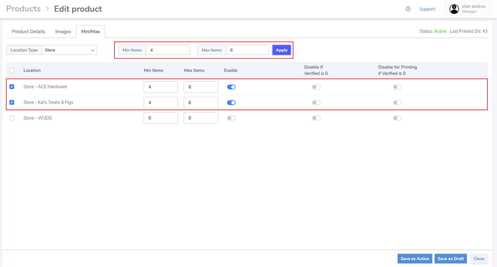Toggle Disable if Verified is 0 for WUDS
This screenshot has height=267, width=497.
click(x=316, y=118)
